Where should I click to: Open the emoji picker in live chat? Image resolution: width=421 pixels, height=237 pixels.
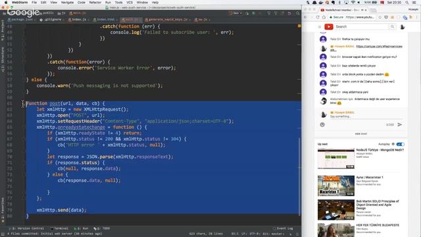[x=322, y=124]
